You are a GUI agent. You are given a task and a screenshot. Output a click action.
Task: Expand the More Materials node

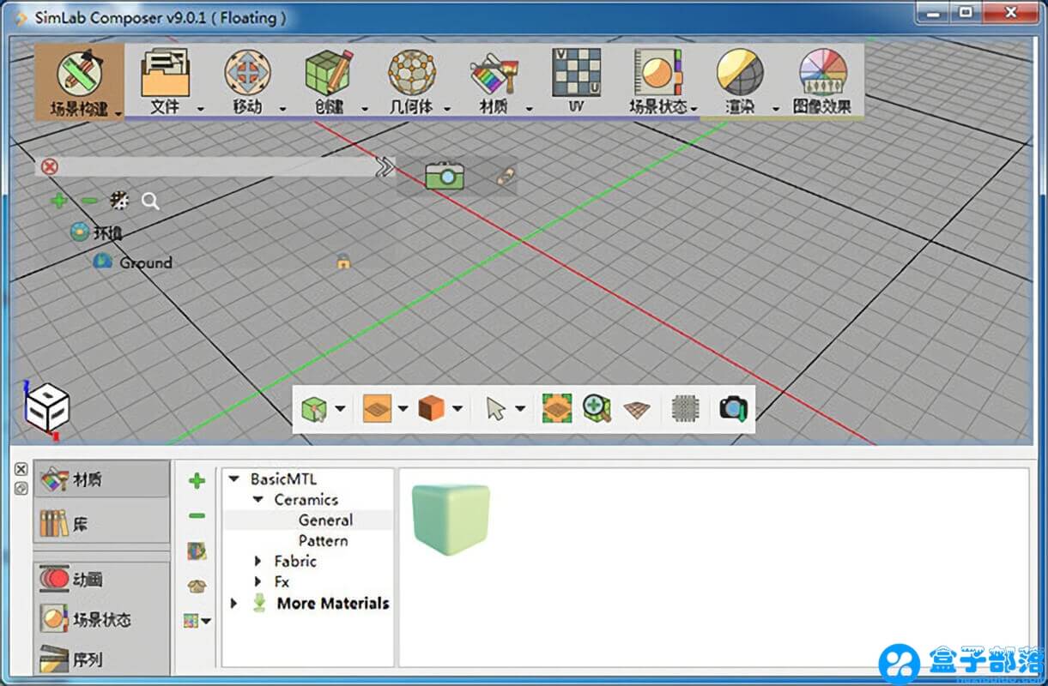tap(233, 604)
